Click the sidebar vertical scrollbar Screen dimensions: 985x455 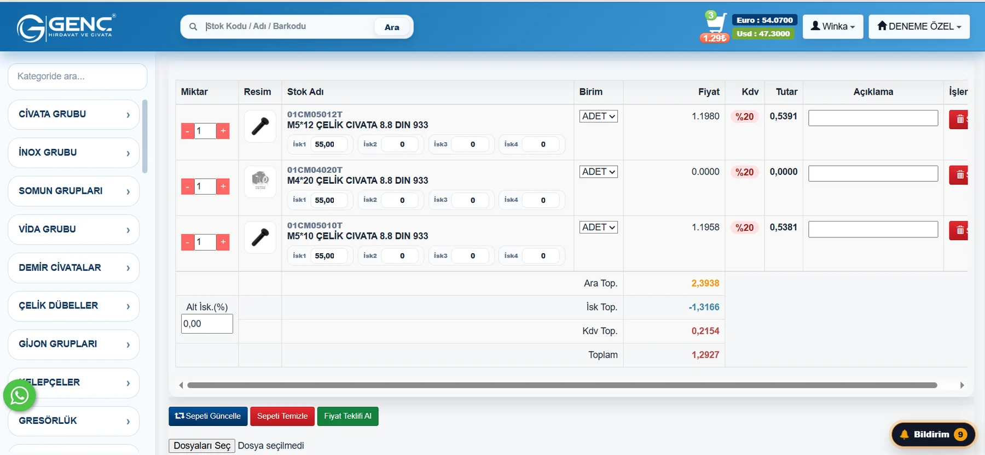145,136
